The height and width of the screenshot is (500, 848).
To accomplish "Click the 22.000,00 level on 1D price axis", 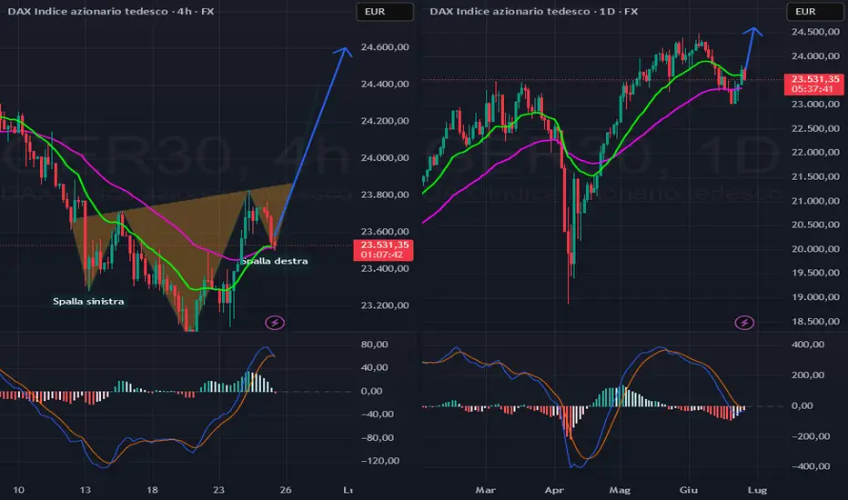I will coord(815,153).
